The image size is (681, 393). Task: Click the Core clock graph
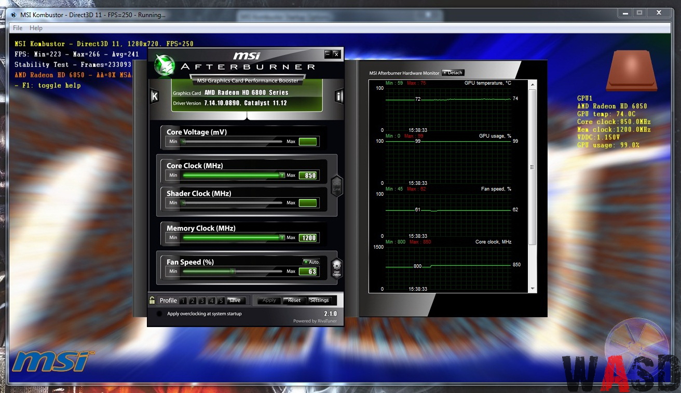(448, 268)
